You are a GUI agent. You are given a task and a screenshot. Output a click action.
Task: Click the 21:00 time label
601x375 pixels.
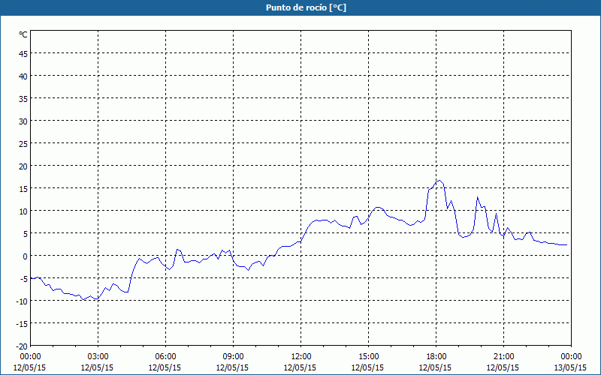(x=503, y=357)
